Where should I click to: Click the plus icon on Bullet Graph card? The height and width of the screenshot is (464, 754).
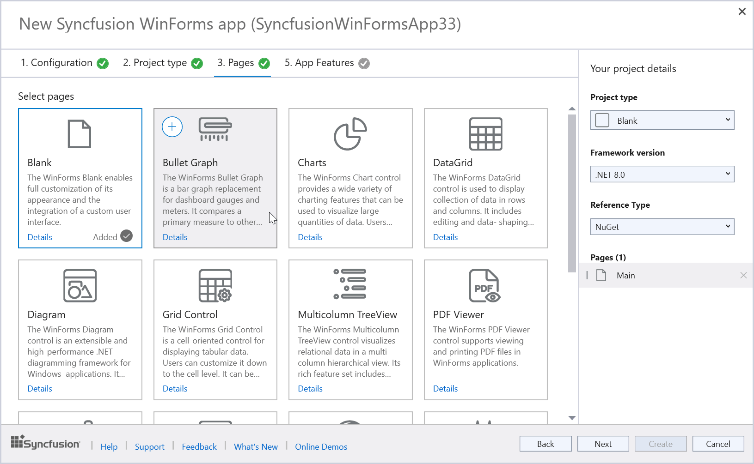172,127
